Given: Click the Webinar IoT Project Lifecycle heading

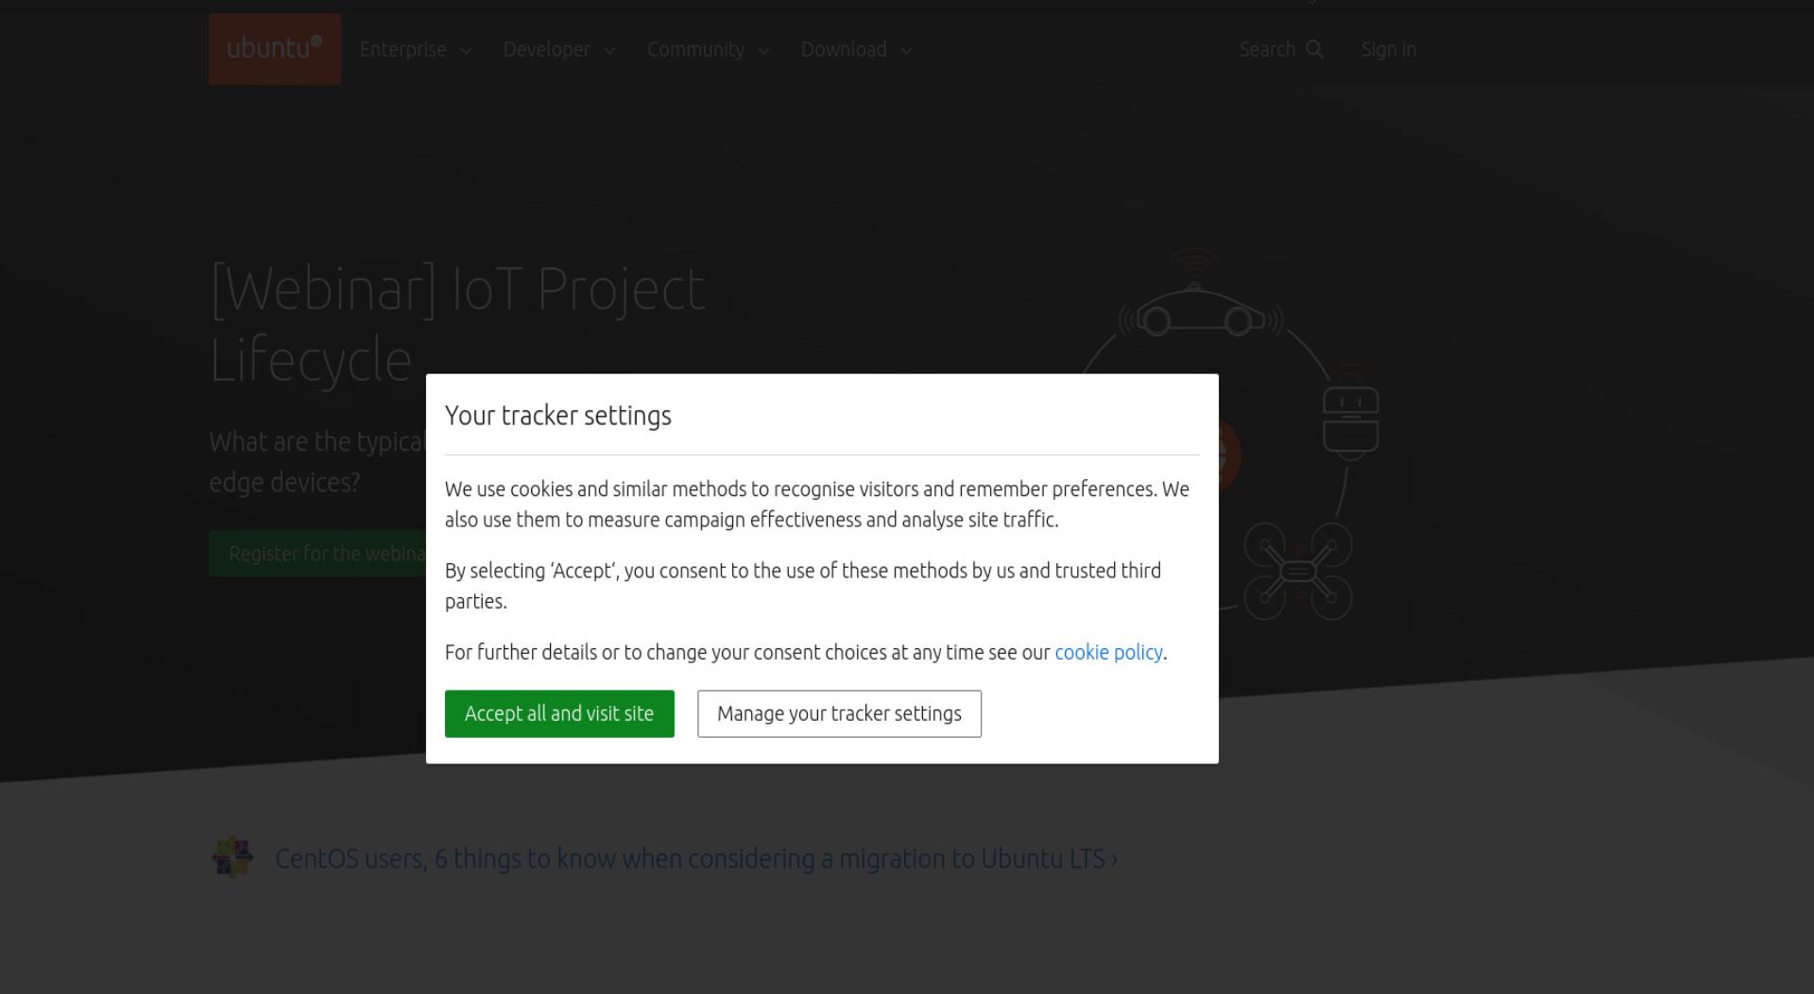Looking at the screenshot, I should 457,324.
